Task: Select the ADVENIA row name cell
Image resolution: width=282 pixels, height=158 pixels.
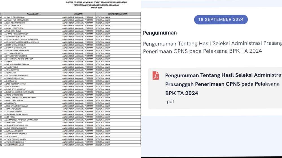Action: [x=8, y=62]
